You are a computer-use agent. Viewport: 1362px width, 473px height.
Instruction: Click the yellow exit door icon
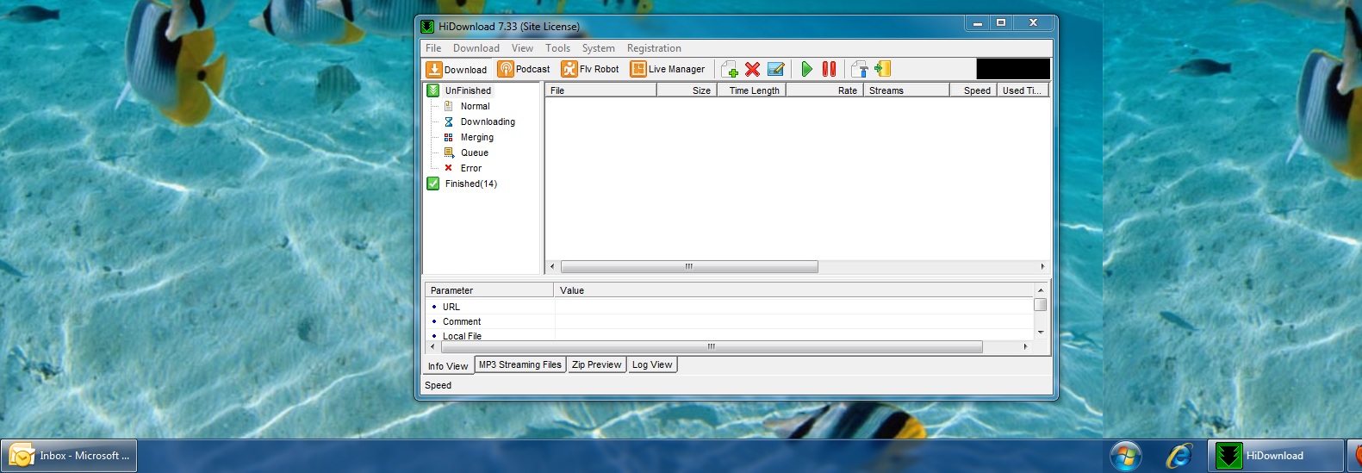tap(882, 69)
